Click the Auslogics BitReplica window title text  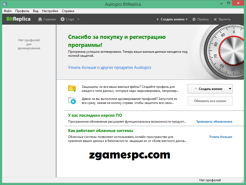tap(123, 4)
